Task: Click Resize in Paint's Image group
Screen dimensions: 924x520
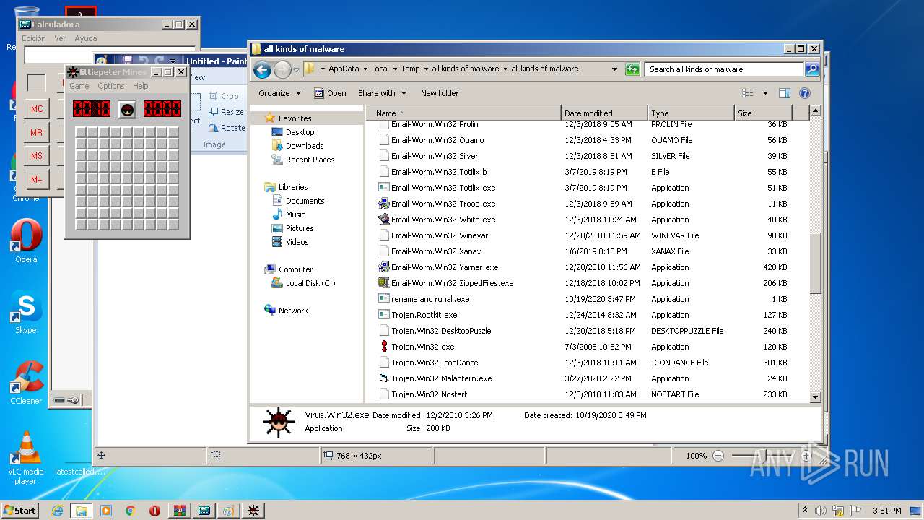Action: click(x=227, y=112)
